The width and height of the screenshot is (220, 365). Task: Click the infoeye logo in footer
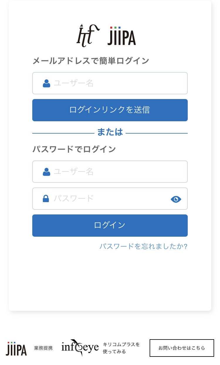point(80,348)
